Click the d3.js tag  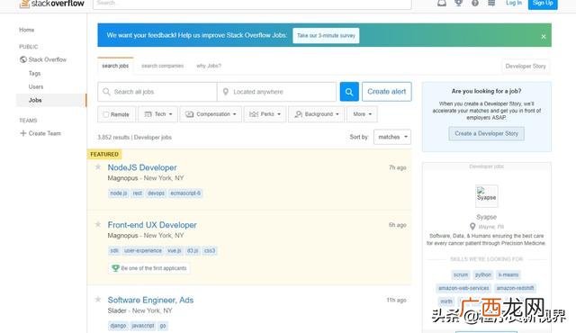tap(193, 250)
